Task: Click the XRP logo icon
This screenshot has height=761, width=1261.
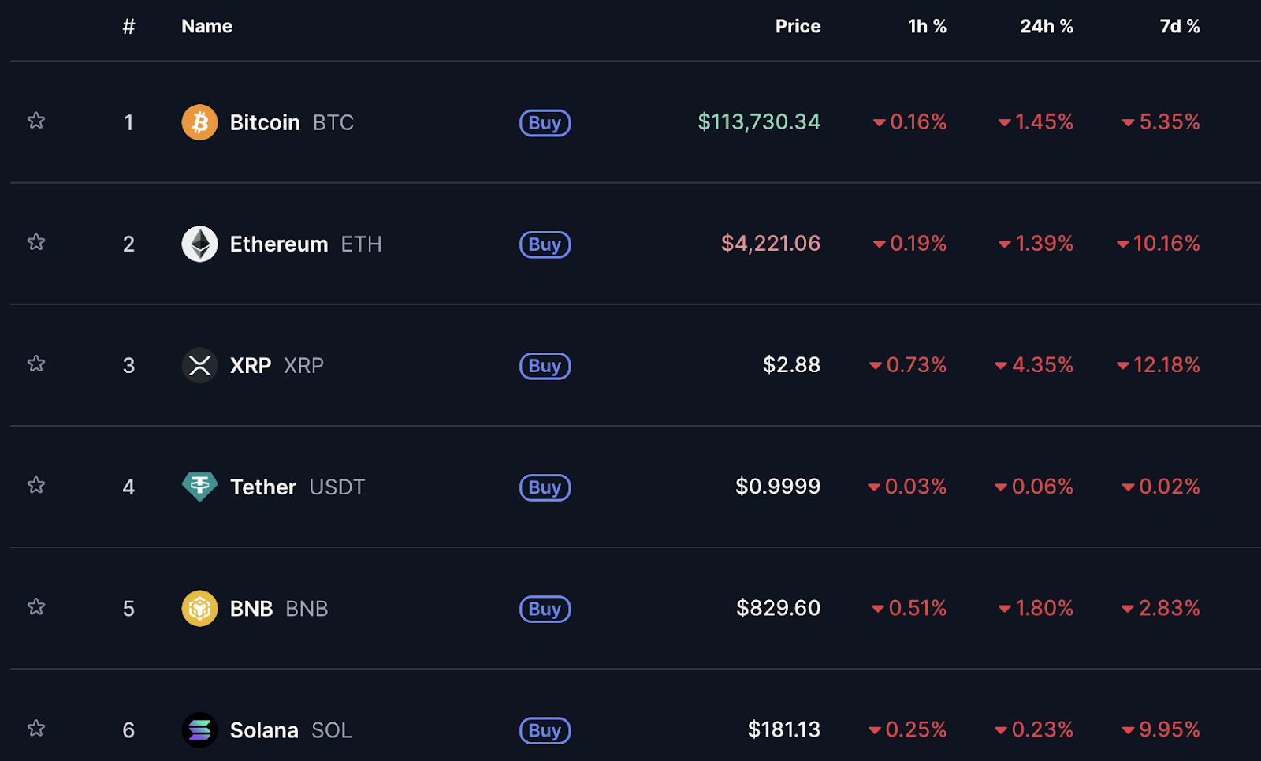Action: click(x=199, y=365)
